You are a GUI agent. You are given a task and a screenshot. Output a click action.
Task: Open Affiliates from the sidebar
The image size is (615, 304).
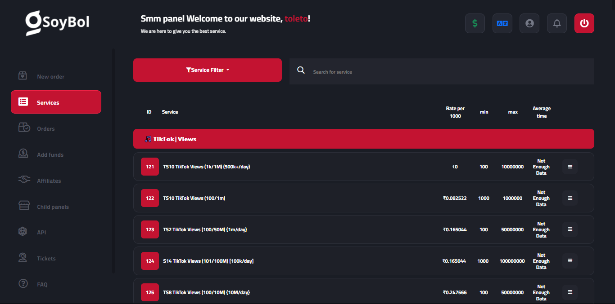(x=49, y=181)
